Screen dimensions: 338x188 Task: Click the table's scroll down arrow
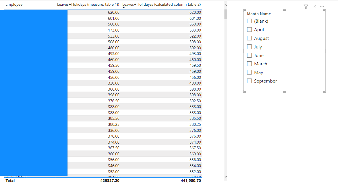pos(226,177)
